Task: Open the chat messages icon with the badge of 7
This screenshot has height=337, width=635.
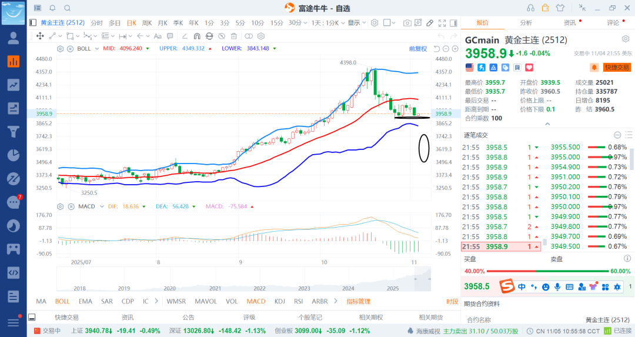Action: (x=14, y=202)
